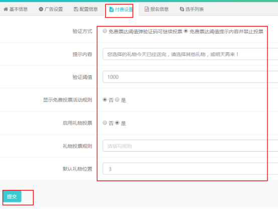
Task: Click the 礼物投票规则 input field
Action: [x=190, y=146]
